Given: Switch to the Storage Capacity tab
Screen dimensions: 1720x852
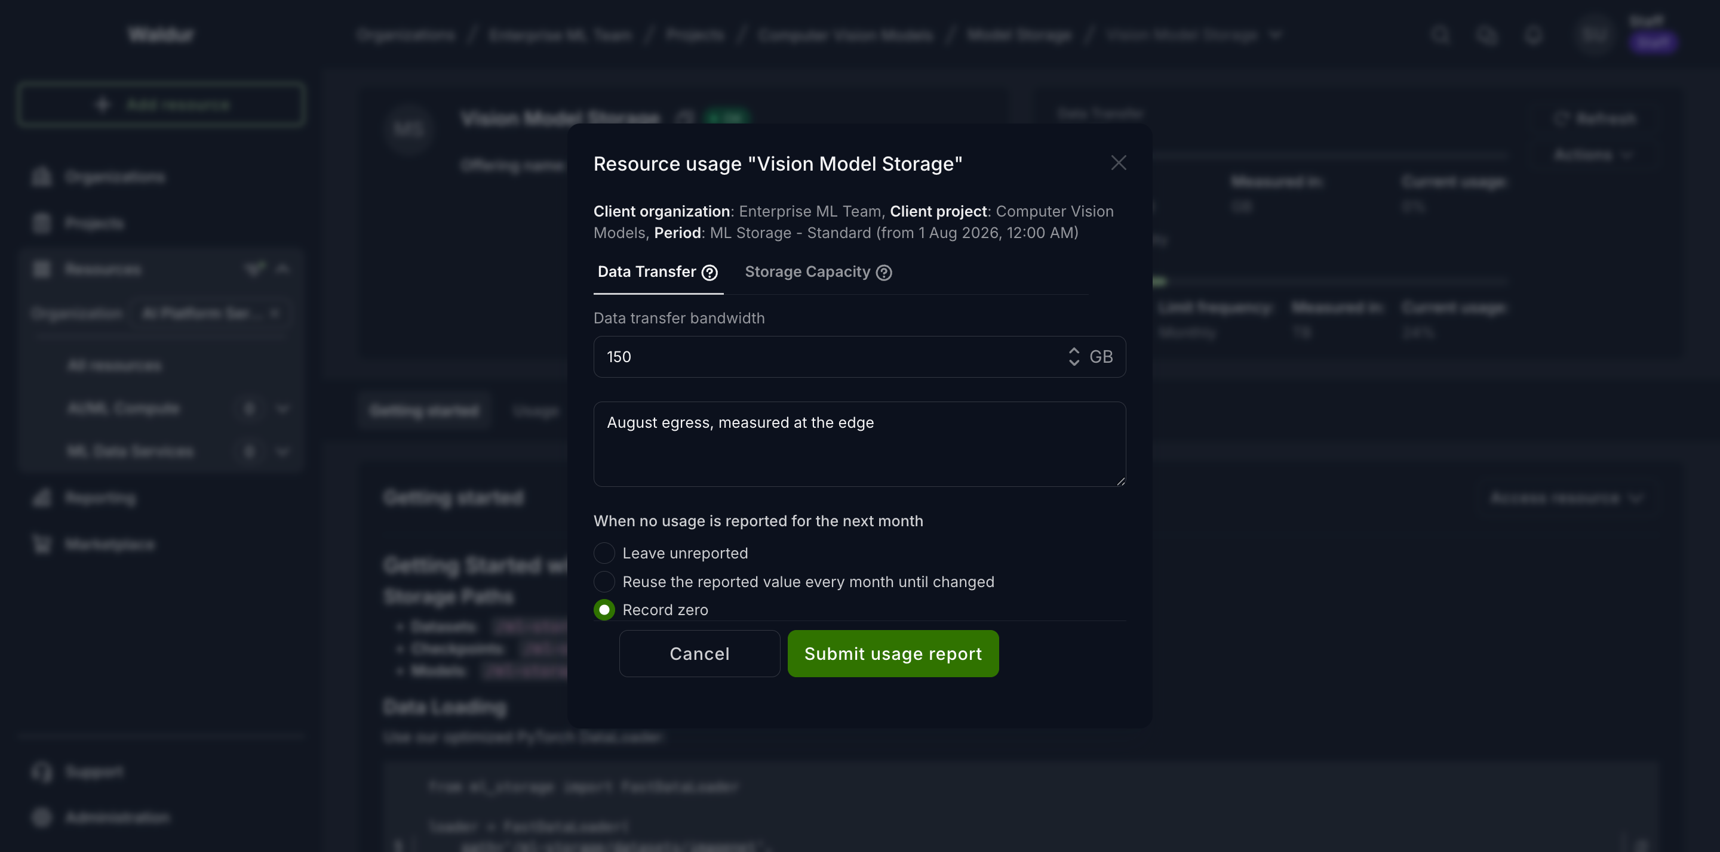Looking at the screenshot, I should pos(818,272).
